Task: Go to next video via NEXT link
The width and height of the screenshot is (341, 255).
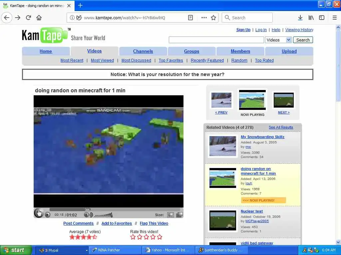Action: 284,112
